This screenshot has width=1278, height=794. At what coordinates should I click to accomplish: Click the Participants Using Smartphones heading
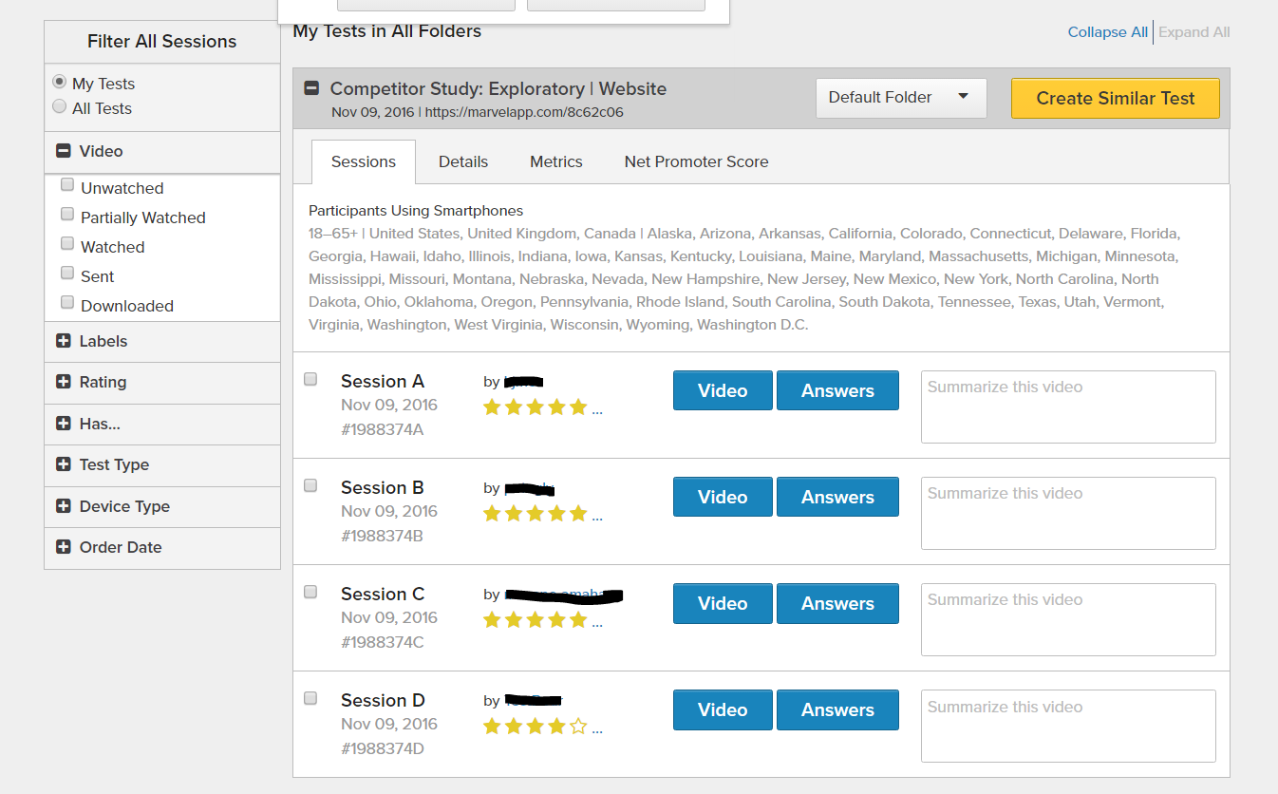416,211
